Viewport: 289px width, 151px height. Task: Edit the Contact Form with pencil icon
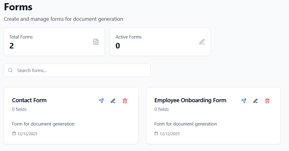click(x=113, y=101)
